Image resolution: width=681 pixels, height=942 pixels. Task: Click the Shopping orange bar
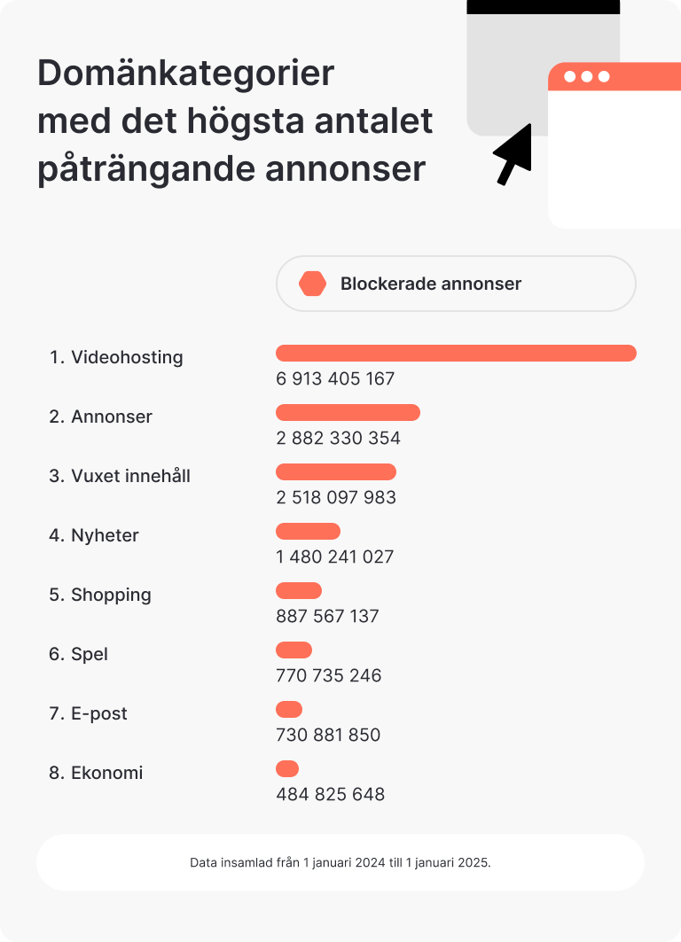tap(299, 591)
